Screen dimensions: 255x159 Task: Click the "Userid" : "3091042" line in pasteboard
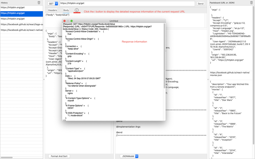tap(223, 50)
